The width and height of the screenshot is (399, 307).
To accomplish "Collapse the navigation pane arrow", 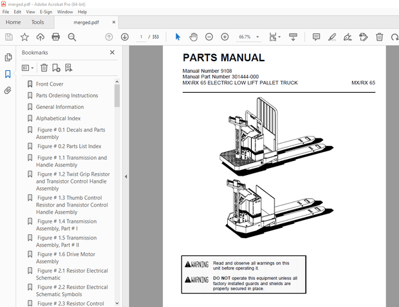I will coord(125,176).
